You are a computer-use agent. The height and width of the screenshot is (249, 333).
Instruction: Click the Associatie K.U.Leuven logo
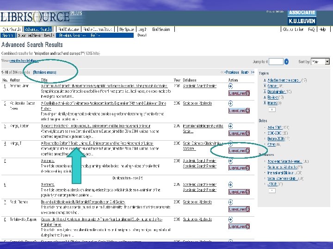click(302, 18)
